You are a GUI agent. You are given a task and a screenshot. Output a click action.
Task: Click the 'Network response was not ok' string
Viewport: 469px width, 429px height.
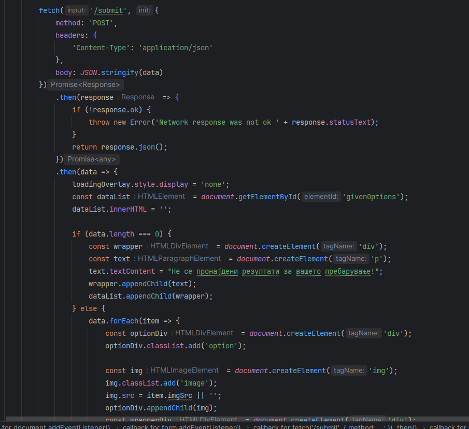(219, 122)
